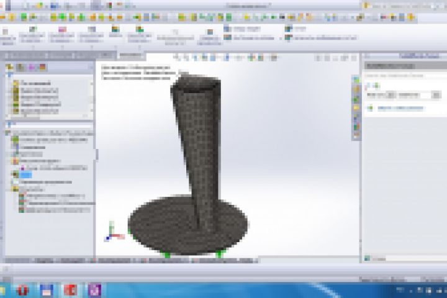Image resolution: width=447 pixels, height=298 pixels.
Task: Open the Opera browser from the taskbar
Action: pyautogui.click(x=22, y=291)
